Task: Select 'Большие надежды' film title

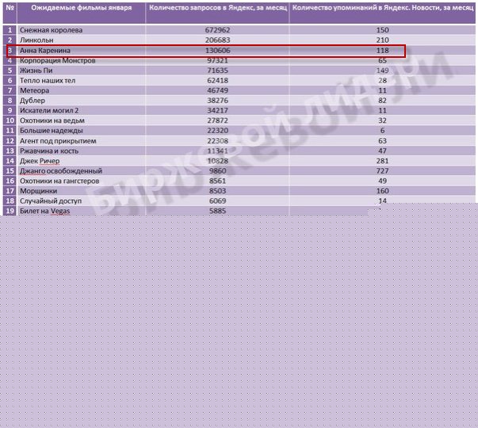Action: [x=52, y=131]
